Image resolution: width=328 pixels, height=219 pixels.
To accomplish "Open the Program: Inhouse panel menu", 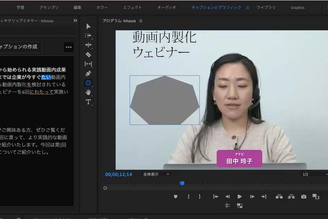I will (141, 21).
